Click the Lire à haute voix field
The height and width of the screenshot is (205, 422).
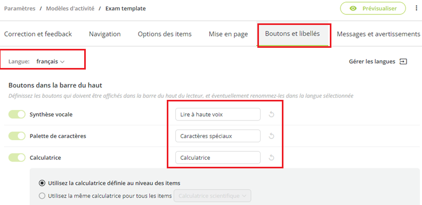tap(218, 115)
